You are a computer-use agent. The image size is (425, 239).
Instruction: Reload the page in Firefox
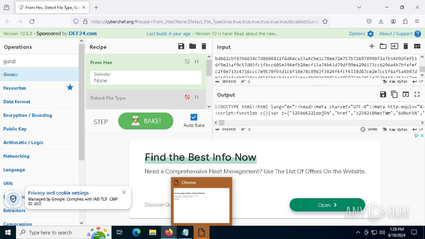(x=32, y=21)
